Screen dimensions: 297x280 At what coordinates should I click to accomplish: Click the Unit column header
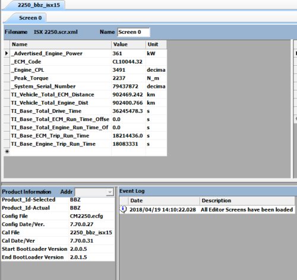click(x=156, y=44)
